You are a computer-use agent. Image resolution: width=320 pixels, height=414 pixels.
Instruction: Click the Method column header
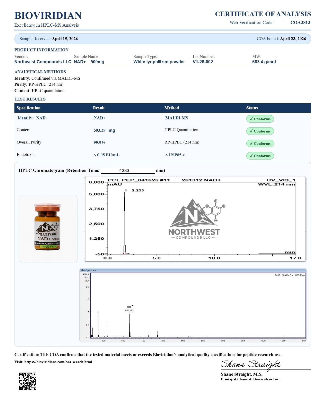coord(172,108)
